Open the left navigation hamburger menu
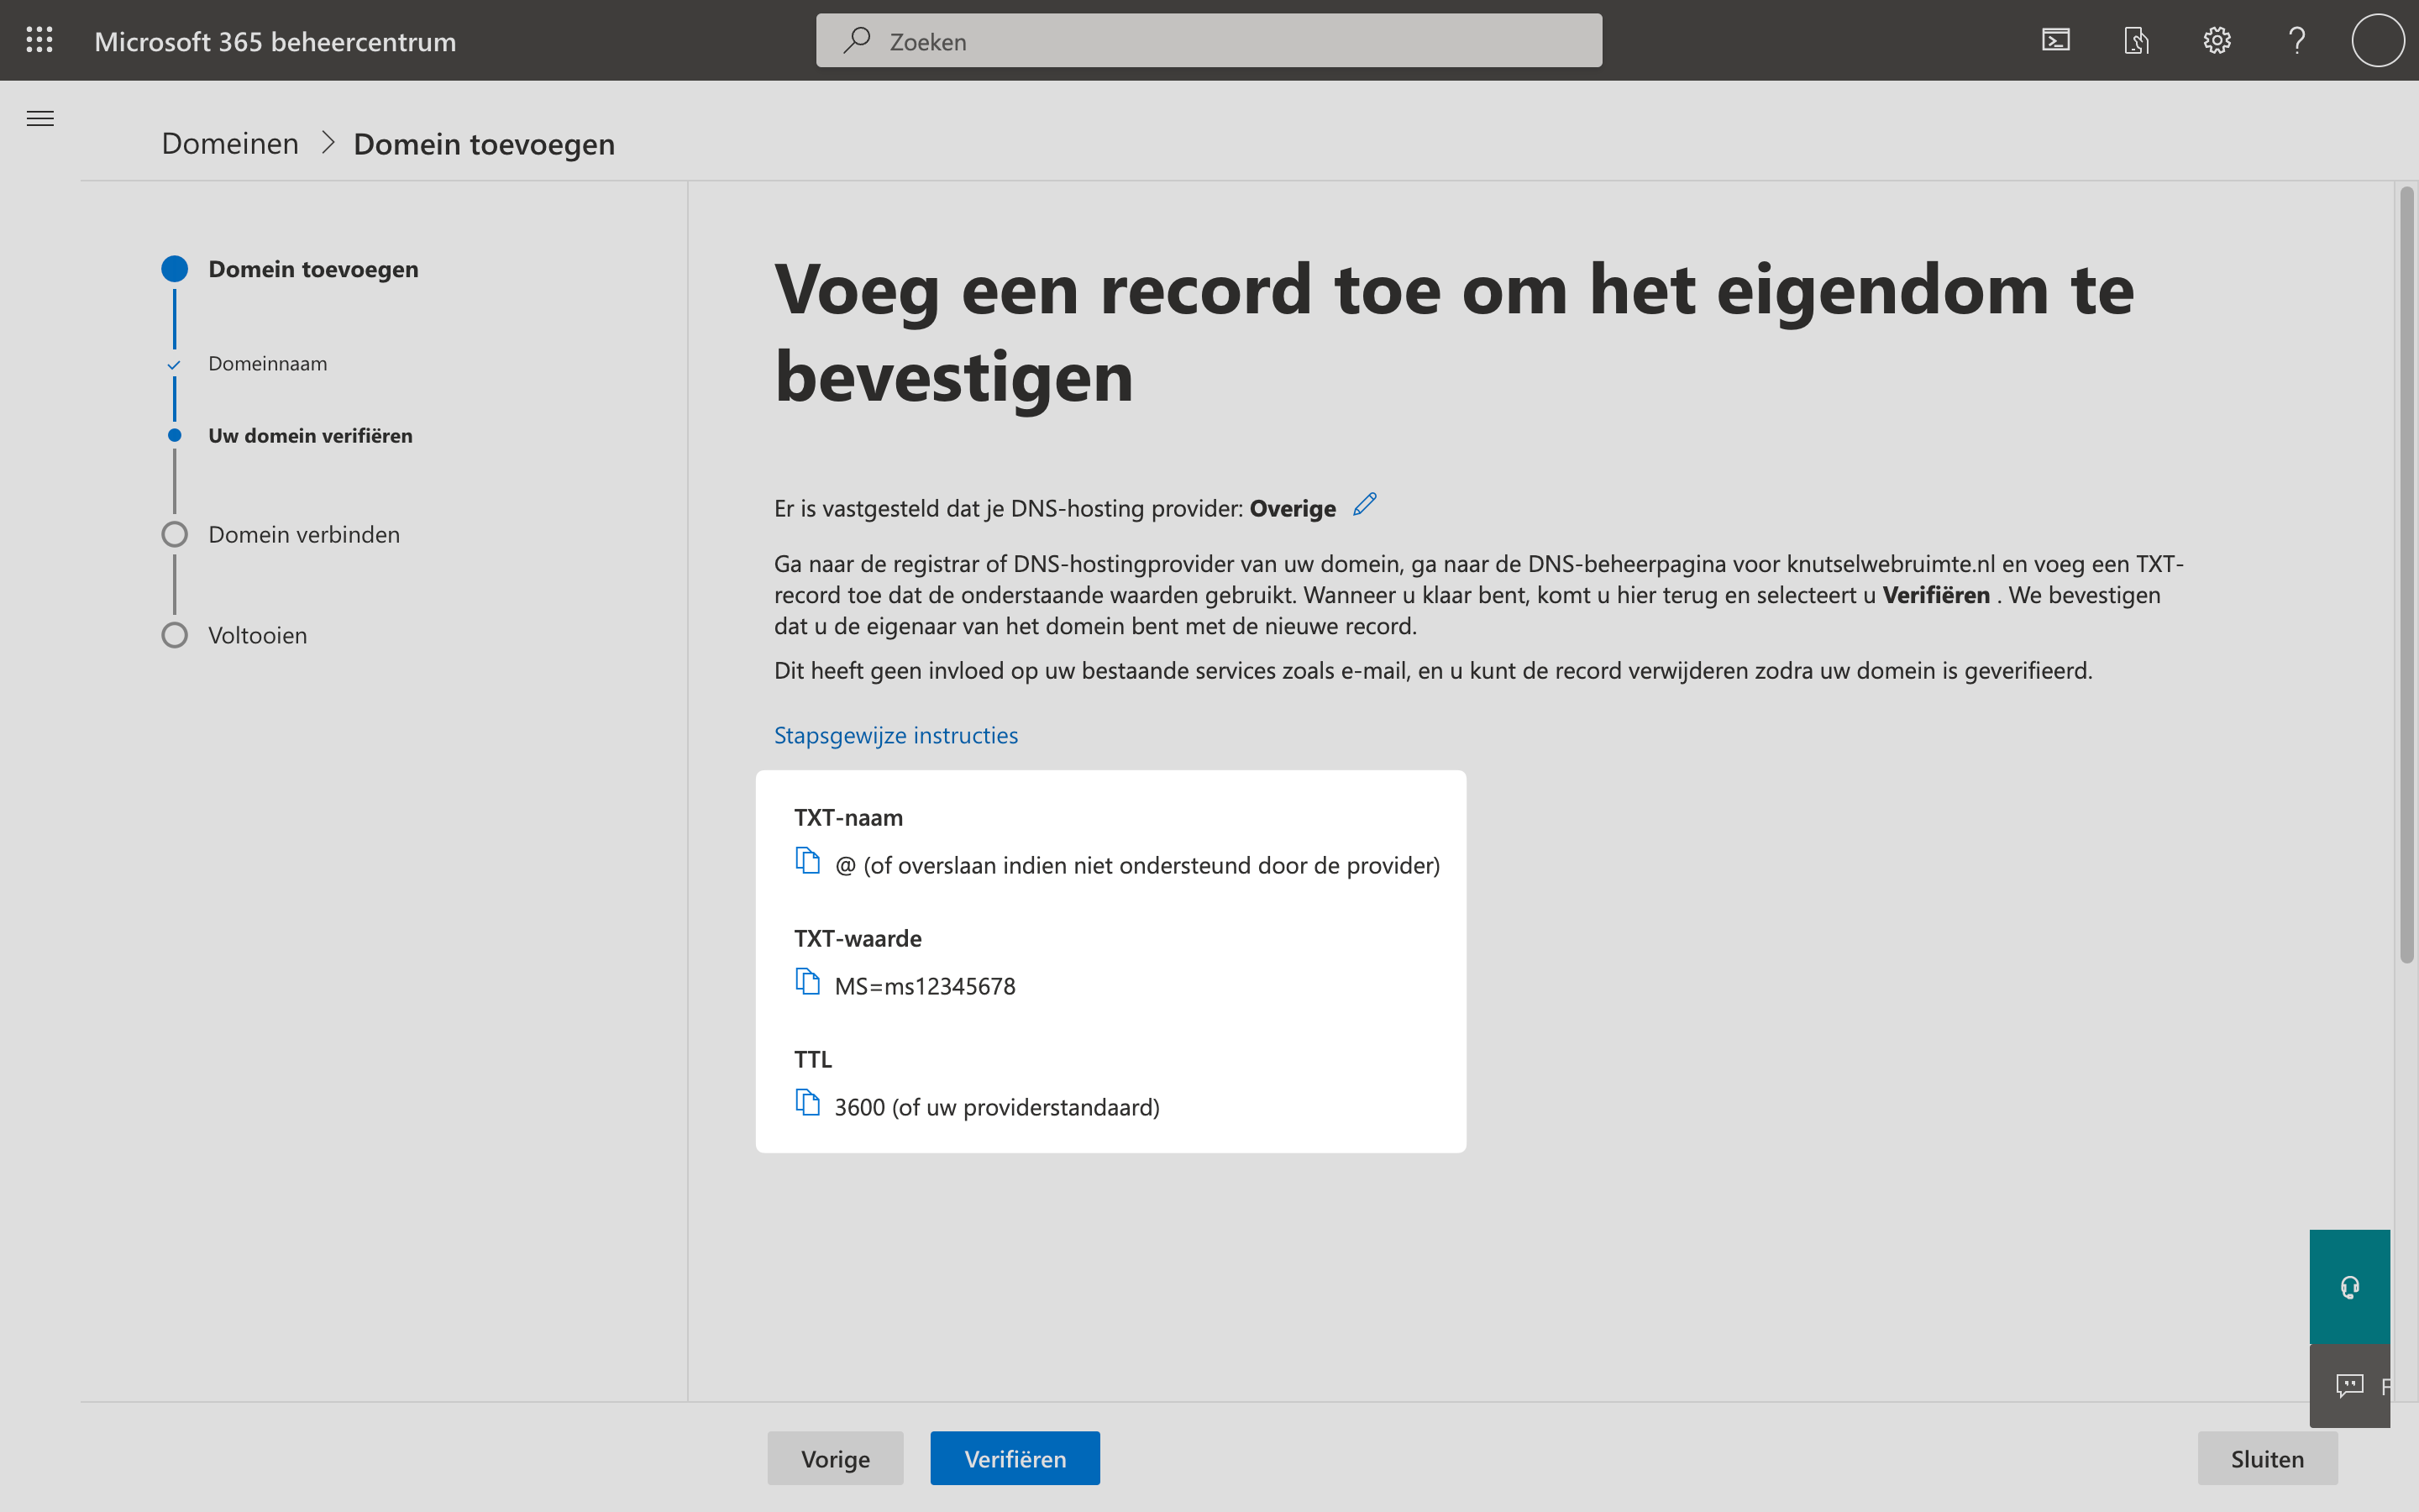 [x=40, y=118]
